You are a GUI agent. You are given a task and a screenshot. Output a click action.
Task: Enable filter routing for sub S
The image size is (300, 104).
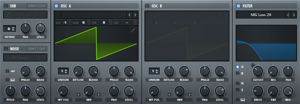[237, 90]
